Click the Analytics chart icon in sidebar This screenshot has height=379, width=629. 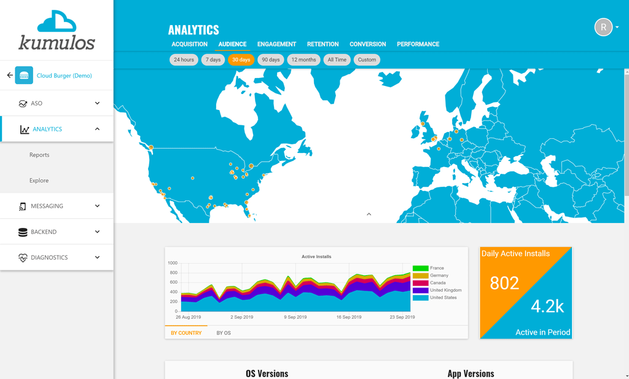coord(24,130)
